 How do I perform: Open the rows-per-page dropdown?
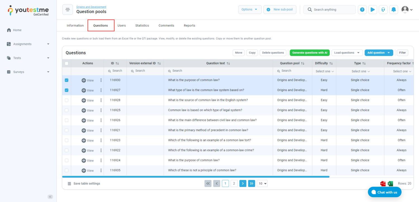[262, 184]
